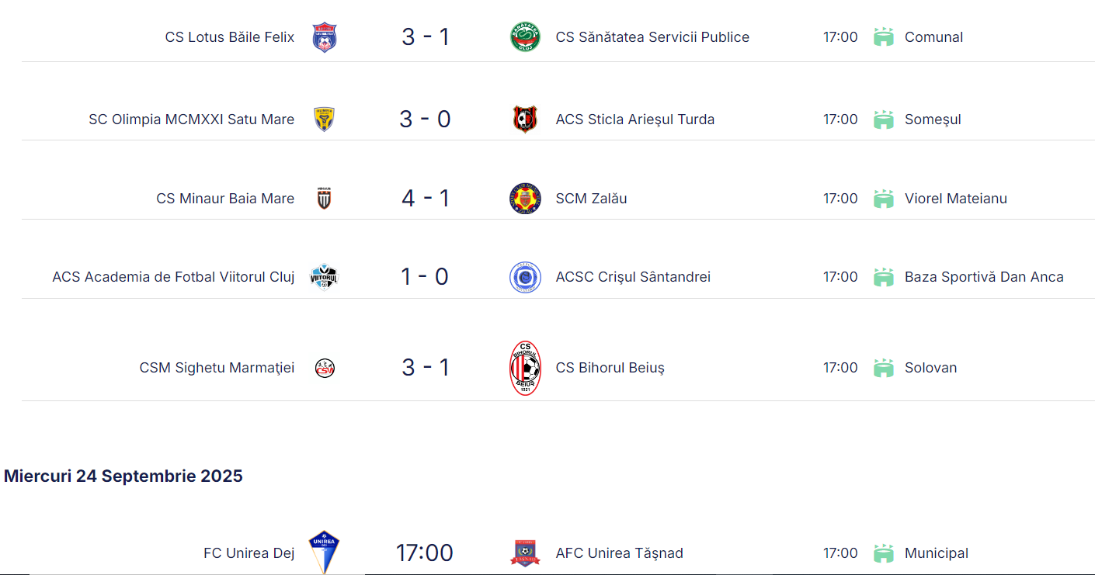Click the Crișul Sântandrei team logo
The height and width of the screenshot is (575, 1095).
point(525,277)
